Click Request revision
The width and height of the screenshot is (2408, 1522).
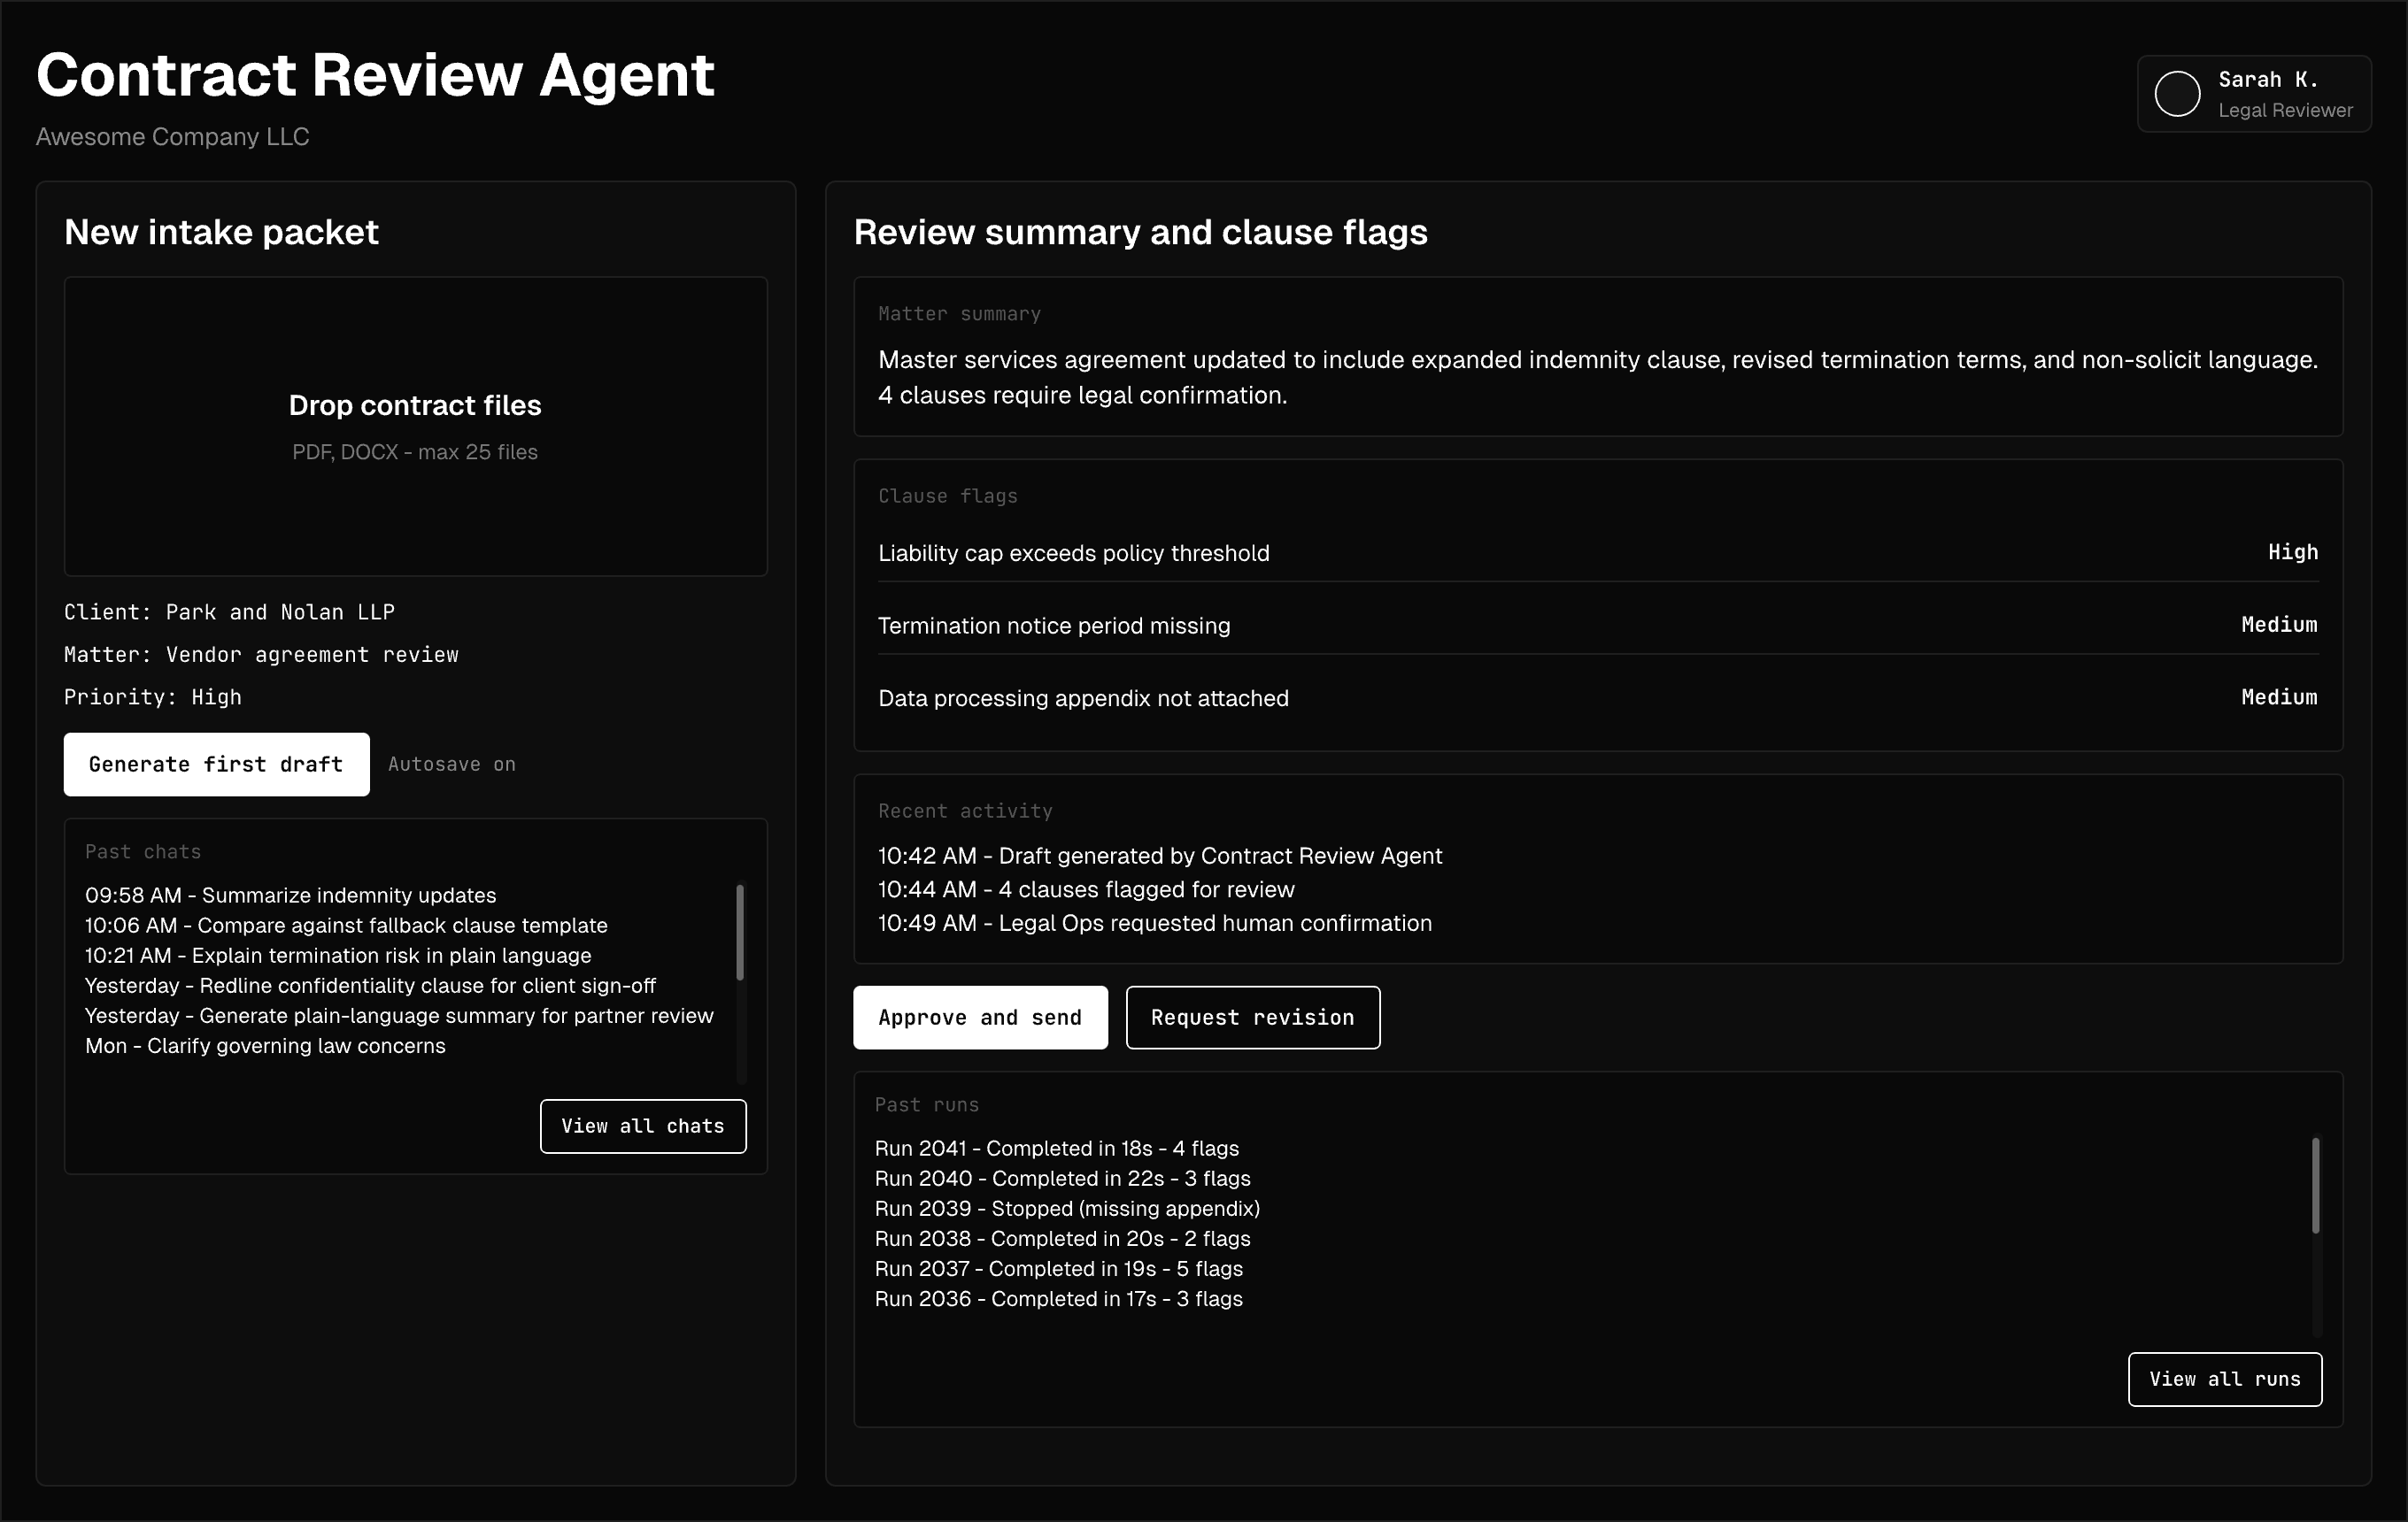(x=1252, y=1018)
